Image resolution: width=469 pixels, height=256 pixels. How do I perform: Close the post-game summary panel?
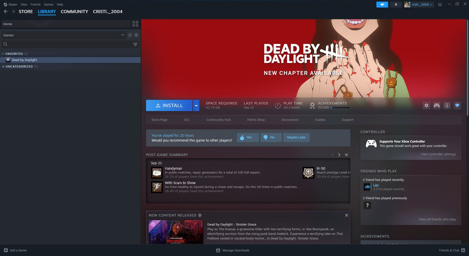[346, 155]
